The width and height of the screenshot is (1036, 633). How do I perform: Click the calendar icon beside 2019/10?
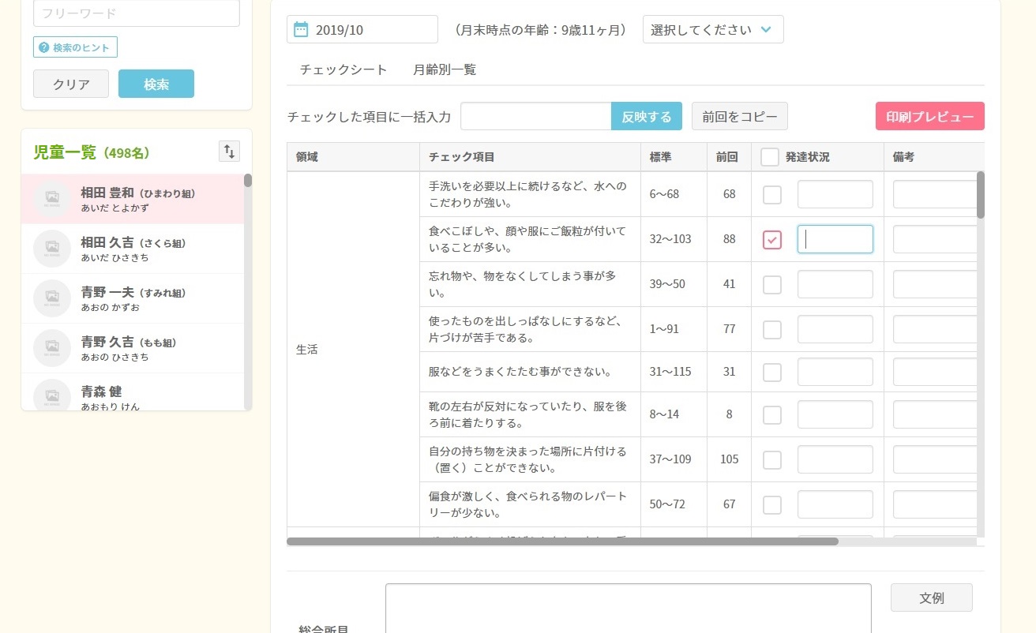pos(301,30)
